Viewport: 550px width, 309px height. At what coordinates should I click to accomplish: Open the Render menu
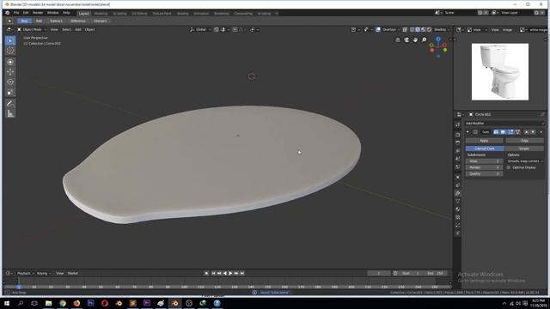pos(38,13)
